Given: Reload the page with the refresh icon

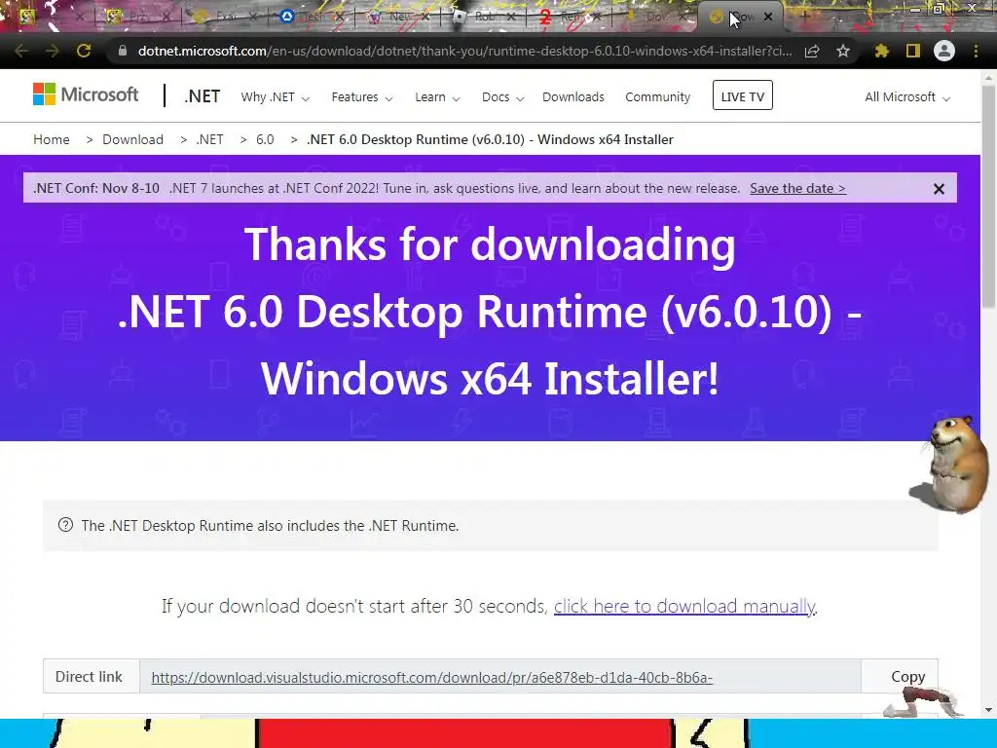Looking at the screenshot, I should 84,51.
